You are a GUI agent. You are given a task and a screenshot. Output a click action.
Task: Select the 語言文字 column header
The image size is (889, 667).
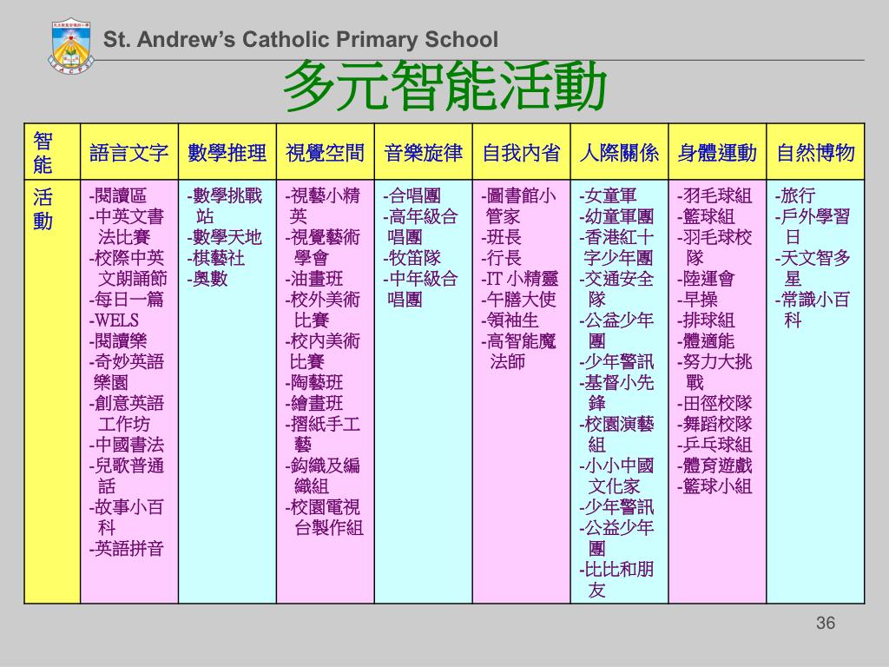point(129,153)
